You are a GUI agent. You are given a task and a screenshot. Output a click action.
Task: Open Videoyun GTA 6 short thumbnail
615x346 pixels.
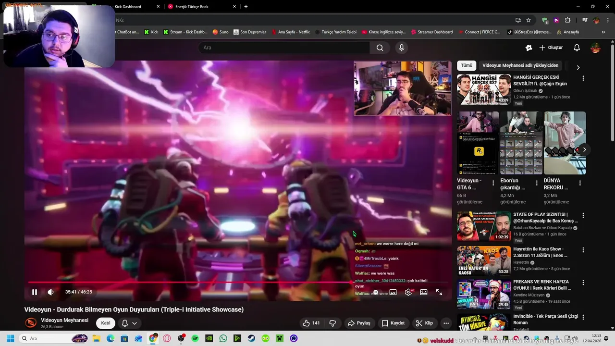(x=478, y=143)
